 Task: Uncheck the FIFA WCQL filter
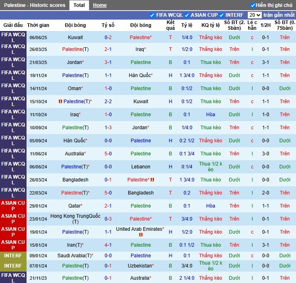pos(152,15)
